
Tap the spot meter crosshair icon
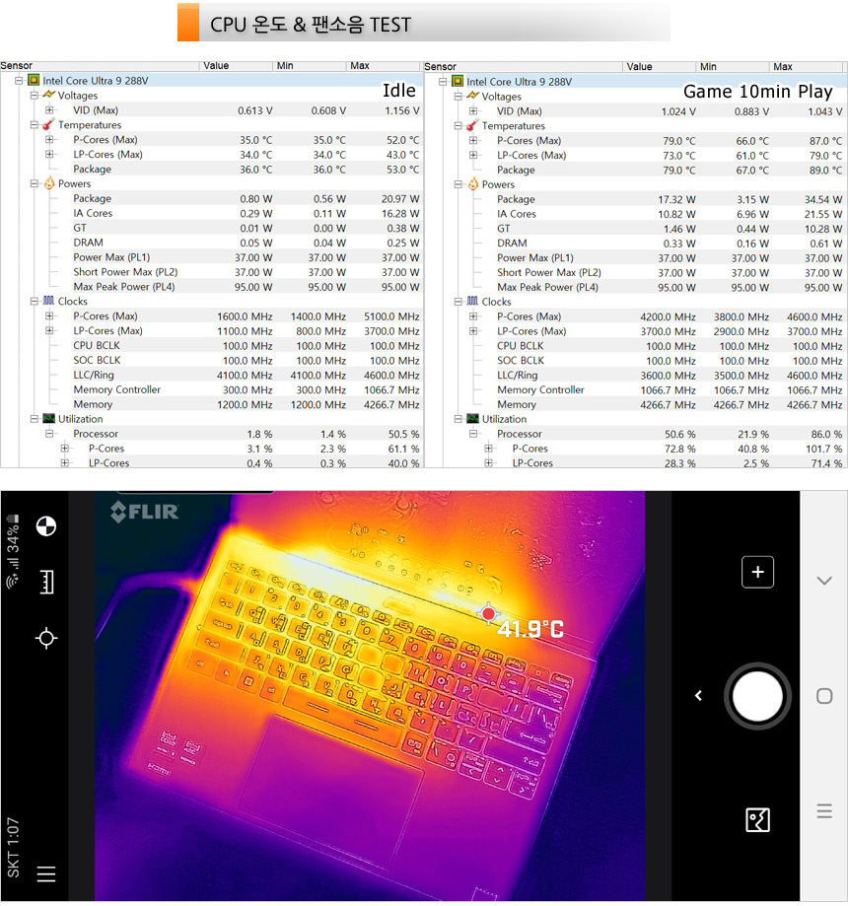coord(45,639)
